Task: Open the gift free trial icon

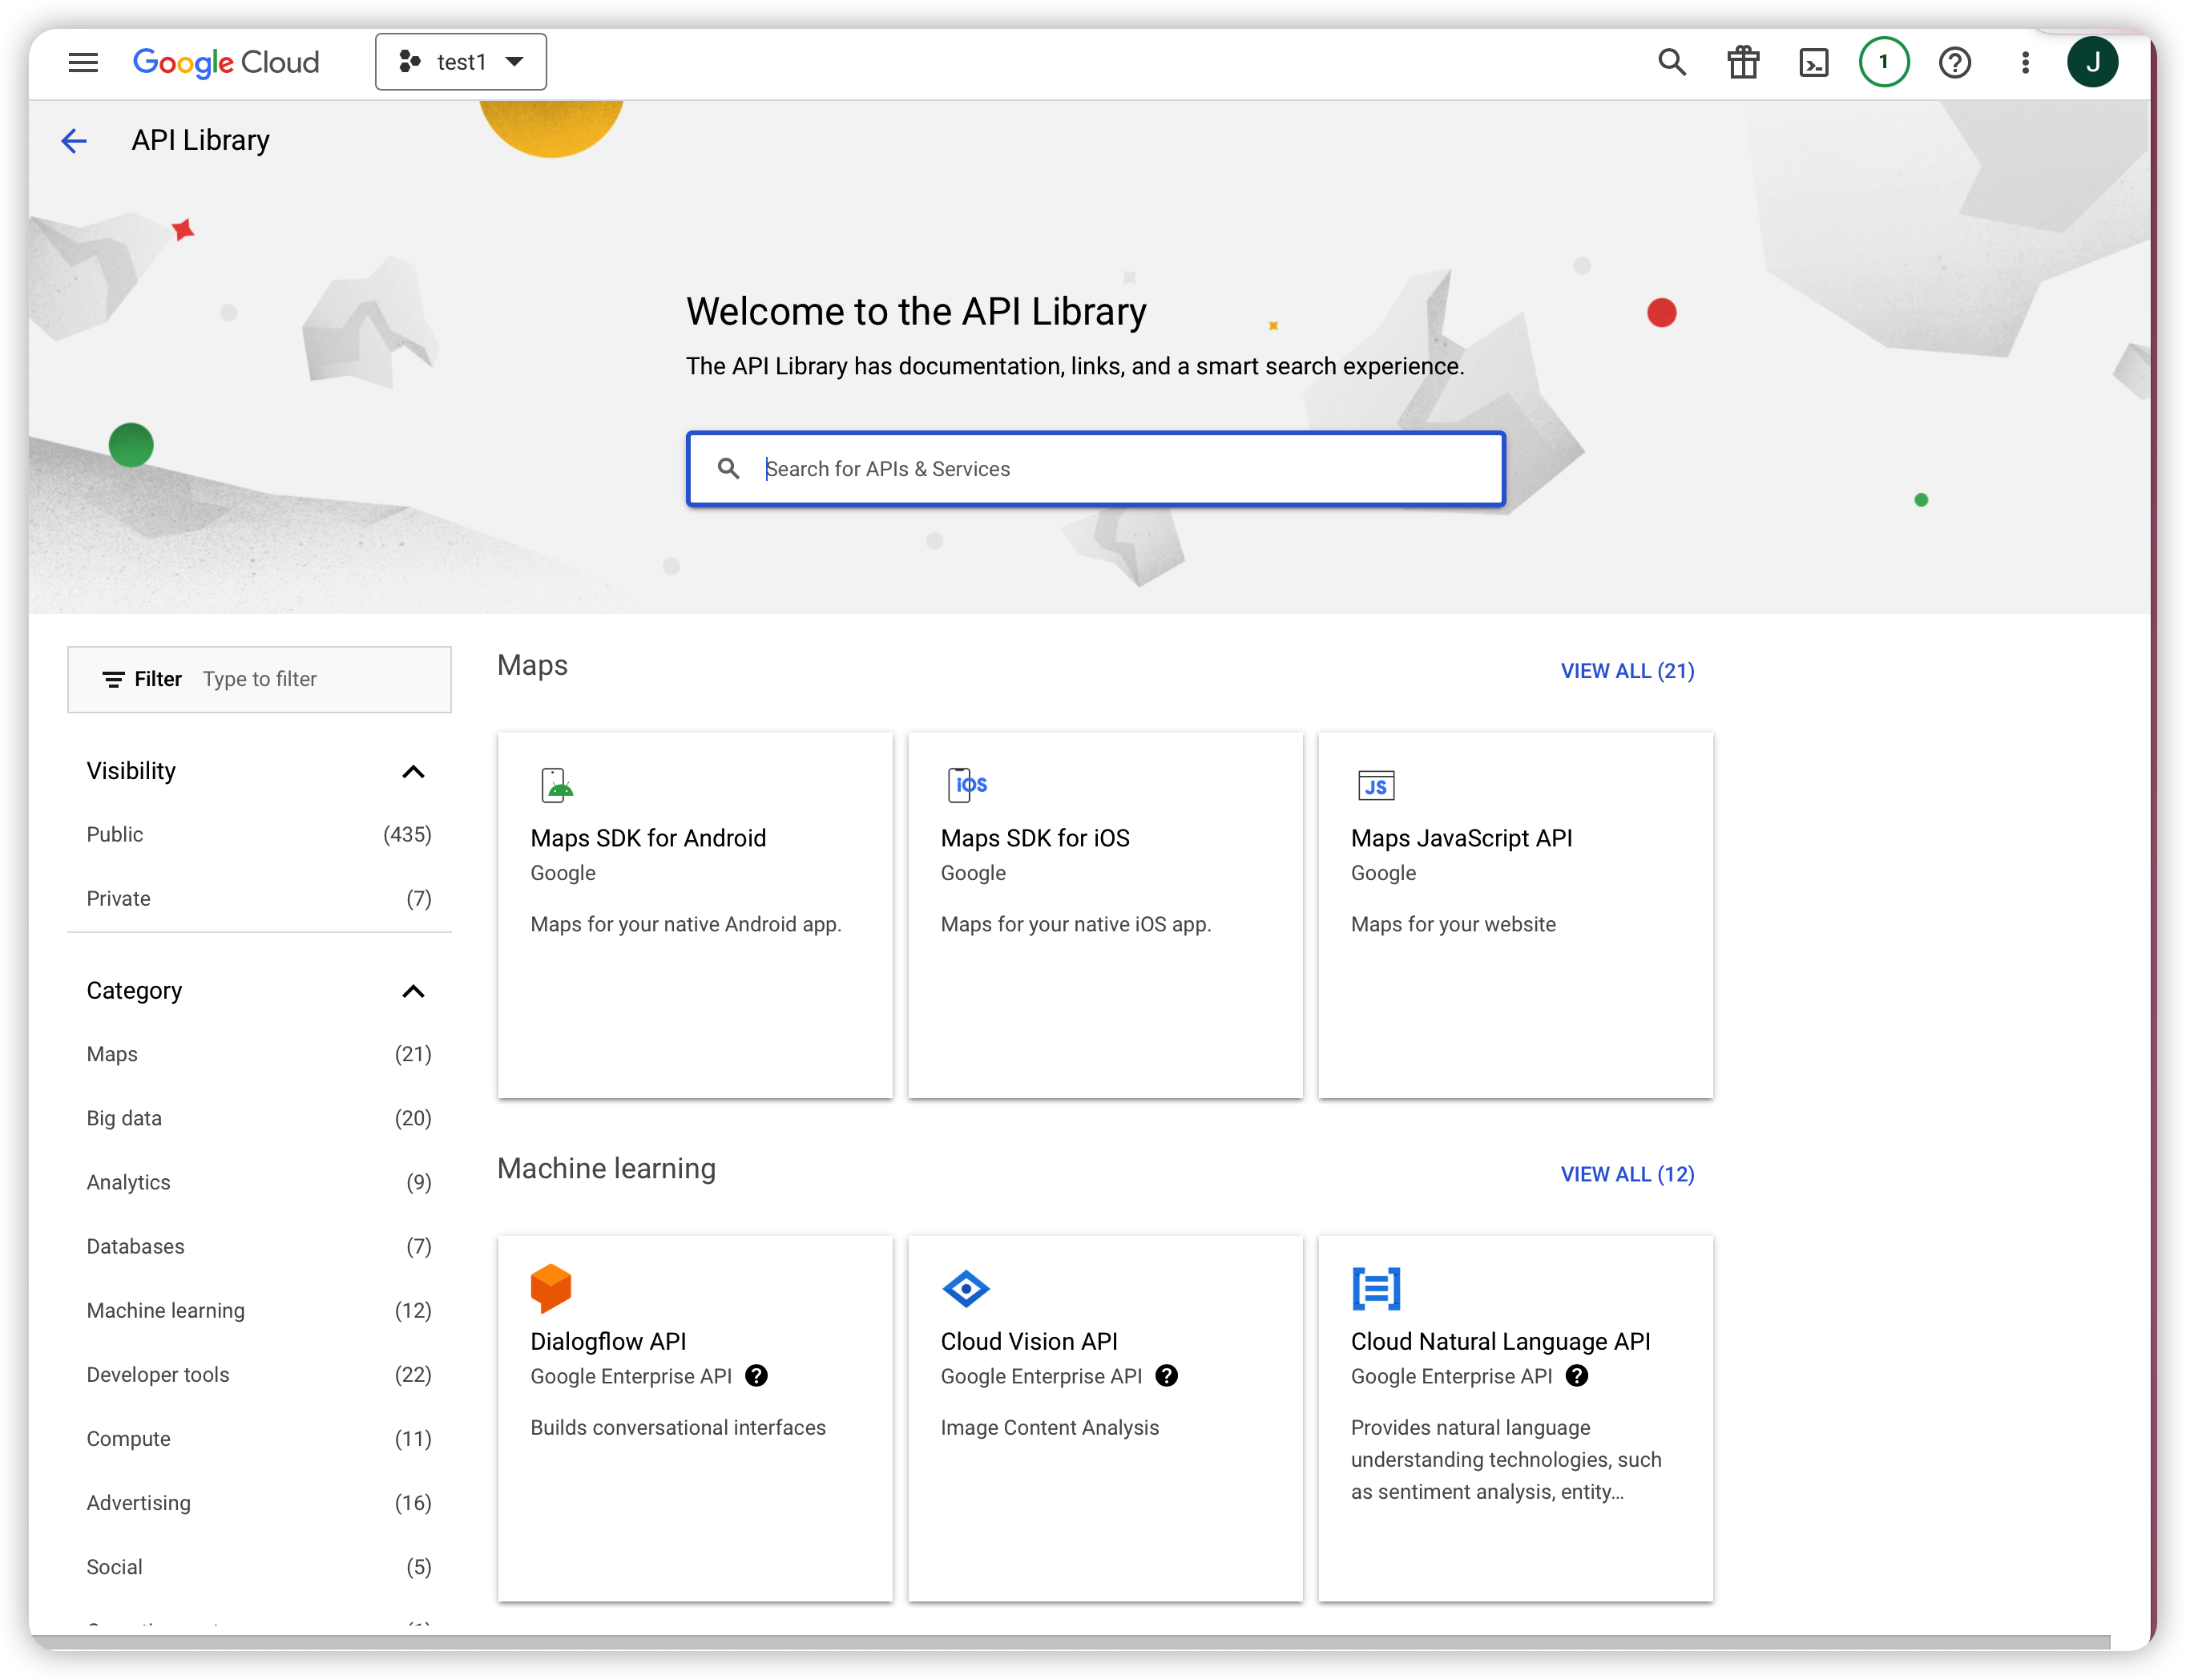Action: [x=1743, y=62]
